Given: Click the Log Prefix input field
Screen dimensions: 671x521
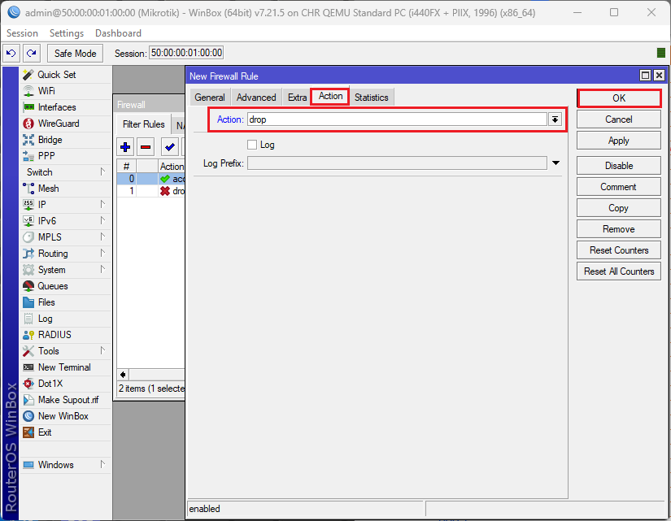Looking at the screenshot, I should click(397, 163).
